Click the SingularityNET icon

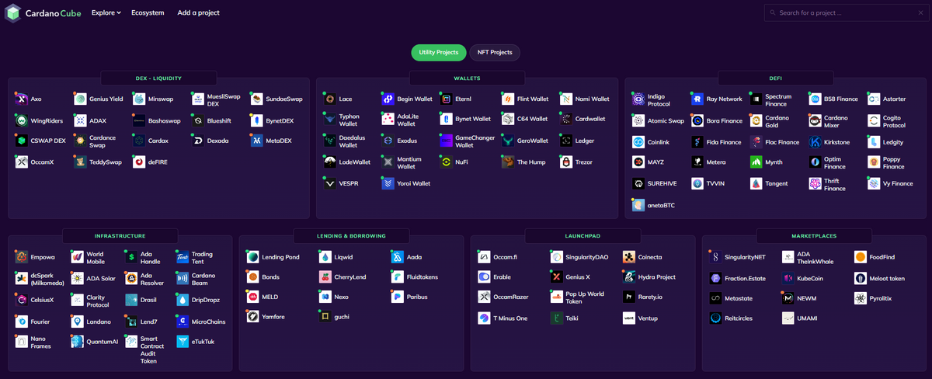coord(715,256)
